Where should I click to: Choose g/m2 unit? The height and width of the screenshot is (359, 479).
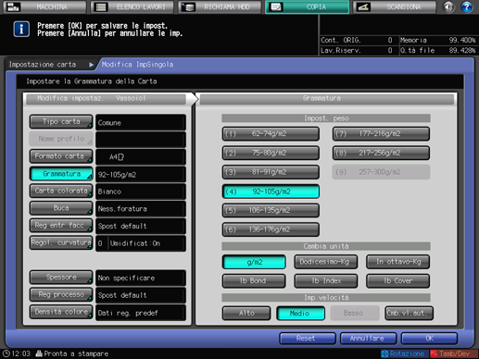(254, 262)
